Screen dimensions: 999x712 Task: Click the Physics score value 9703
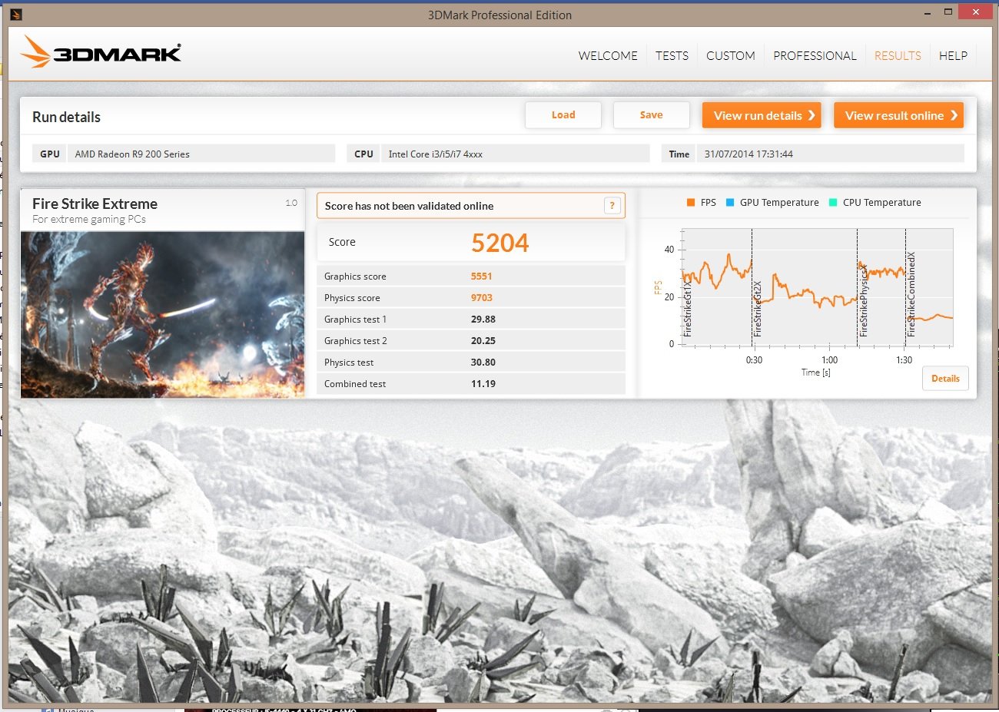482,298
